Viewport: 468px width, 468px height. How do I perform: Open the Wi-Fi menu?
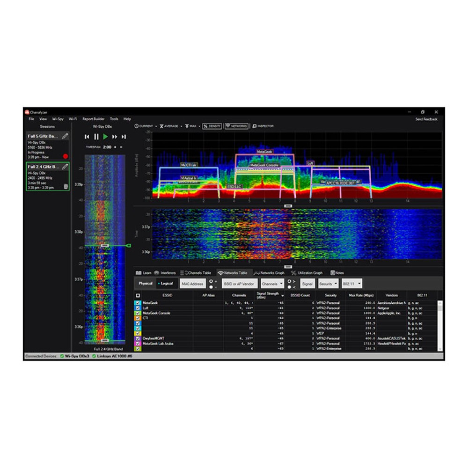(73, 119)
